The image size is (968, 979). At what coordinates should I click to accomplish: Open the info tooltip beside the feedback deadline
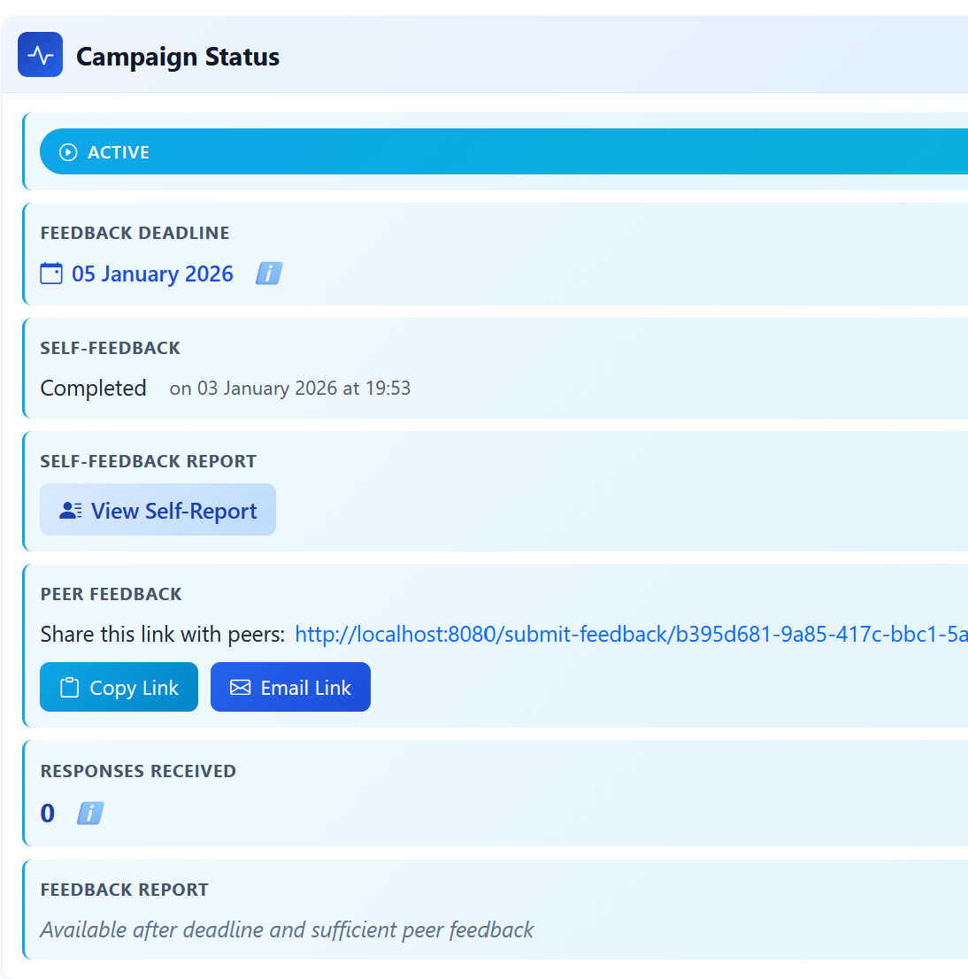[x=268, y=274]
